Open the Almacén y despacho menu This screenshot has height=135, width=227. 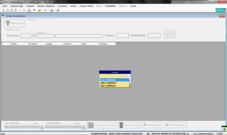point(46,6)
